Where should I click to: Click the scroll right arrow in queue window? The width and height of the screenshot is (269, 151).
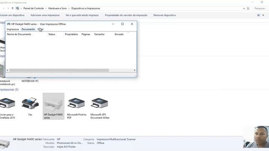tap(134, 70)
